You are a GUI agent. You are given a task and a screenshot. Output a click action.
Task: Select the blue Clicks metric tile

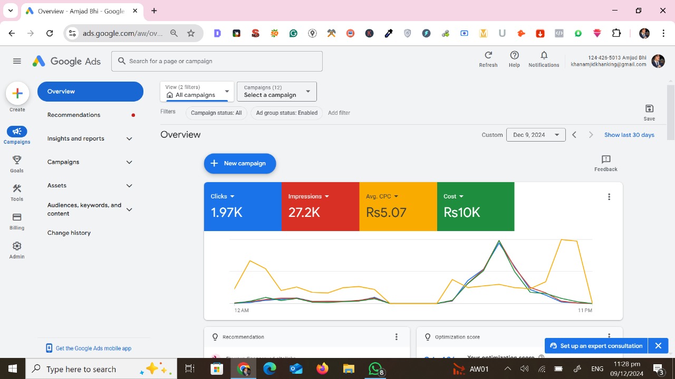pyautogui.click(x=243, y=206)
